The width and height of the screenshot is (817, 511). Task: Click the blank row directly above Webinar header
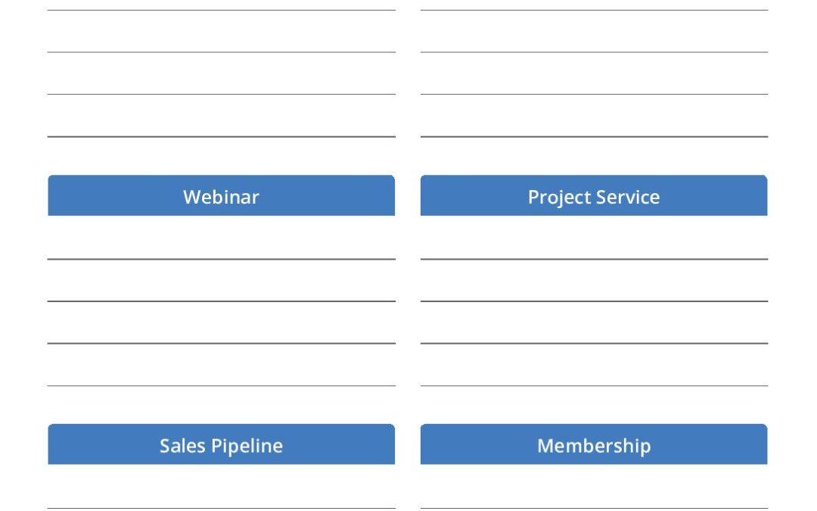(x=221, y=117)
